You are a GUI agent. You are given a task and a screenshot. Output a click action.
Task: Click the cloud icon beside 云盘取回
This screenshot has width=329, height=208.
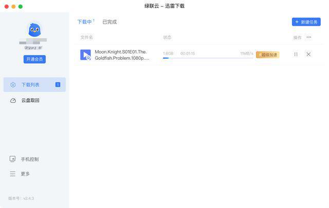pos(13,100)
